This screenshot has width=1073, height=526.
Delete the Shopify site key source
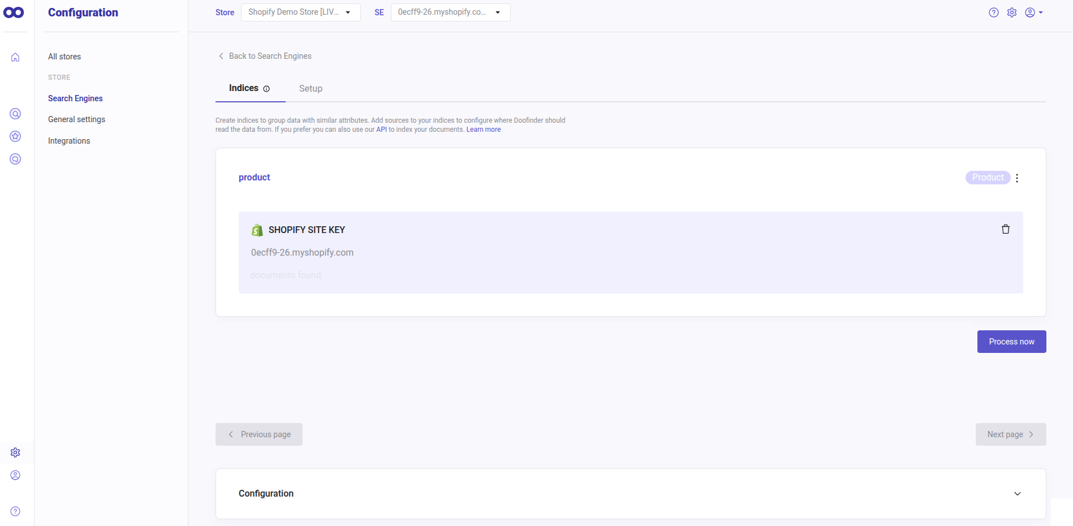[x=1005, y=229]
